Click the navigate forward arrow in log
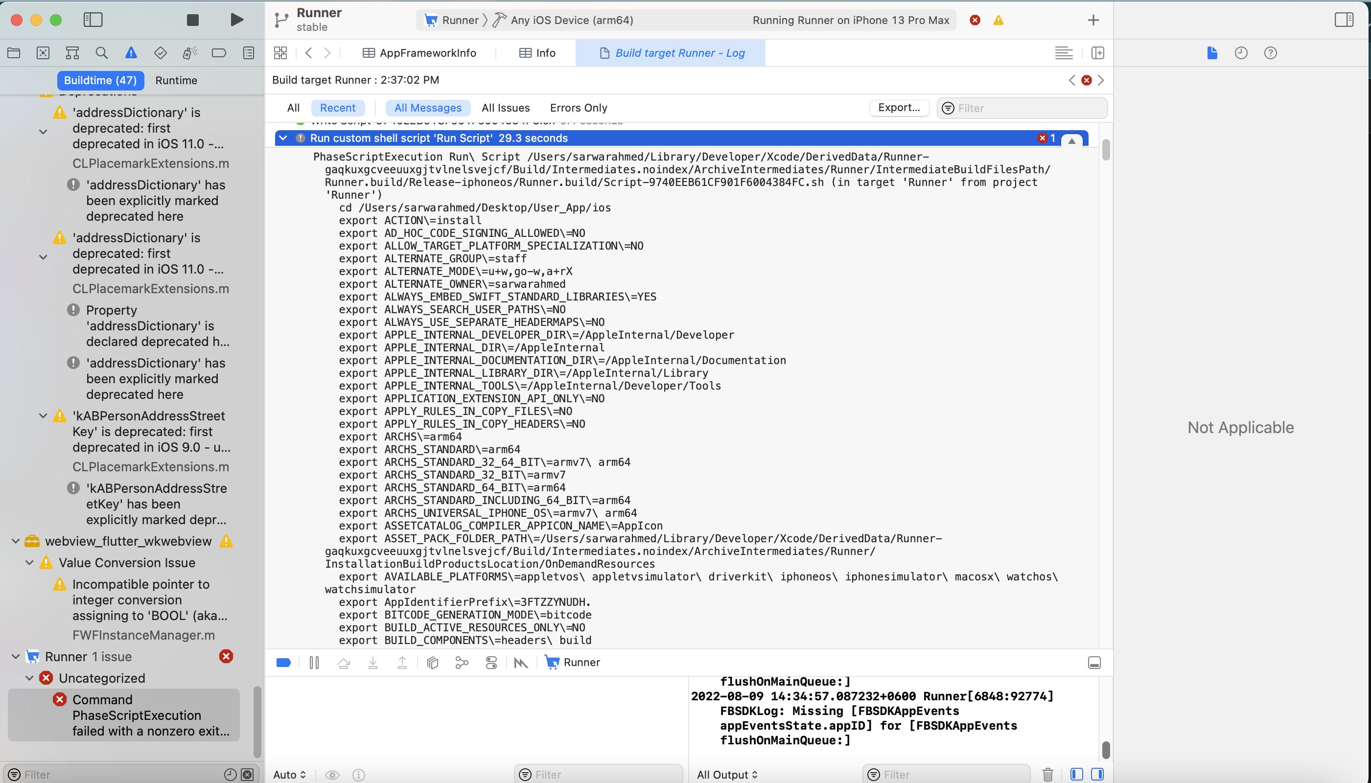 pyautogui.click(x=1100, y=79)
